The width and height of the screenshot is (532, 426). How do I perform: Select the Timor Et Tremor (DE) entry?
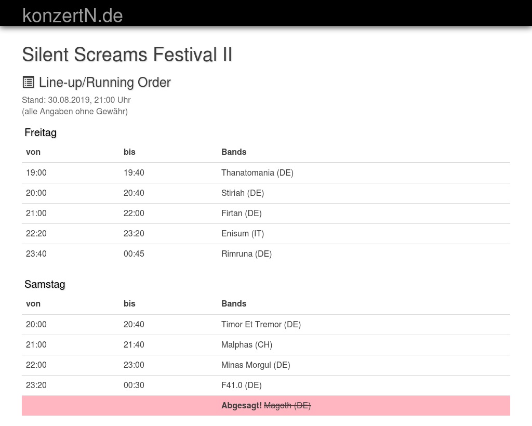coord(261,324)
